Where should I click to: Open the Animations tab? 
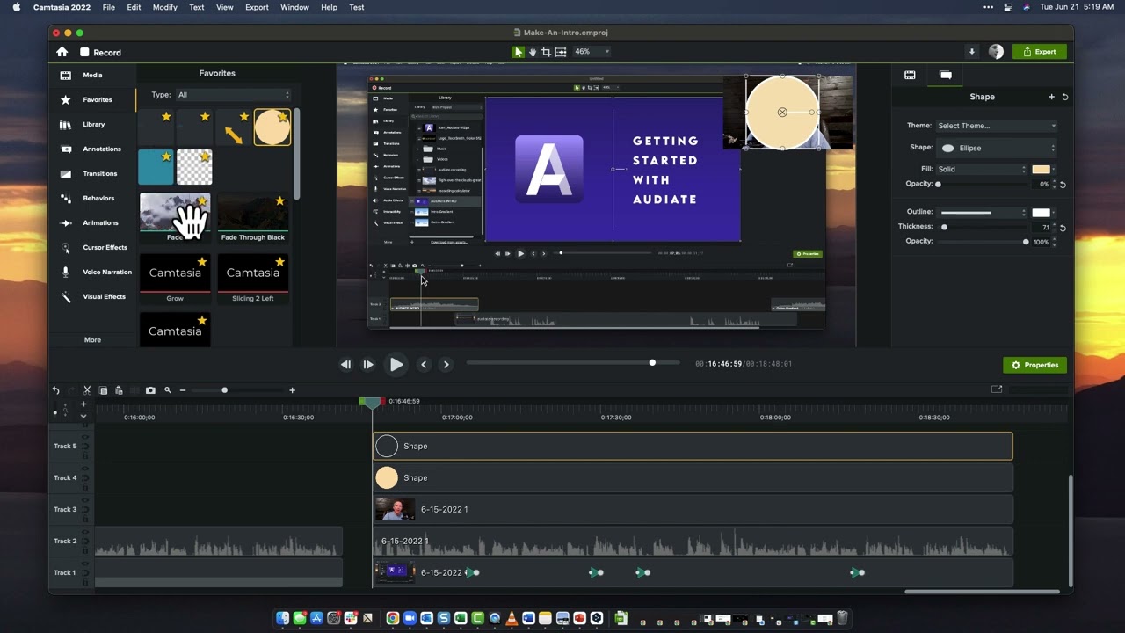pyautogui.click(x=92, y=223)
